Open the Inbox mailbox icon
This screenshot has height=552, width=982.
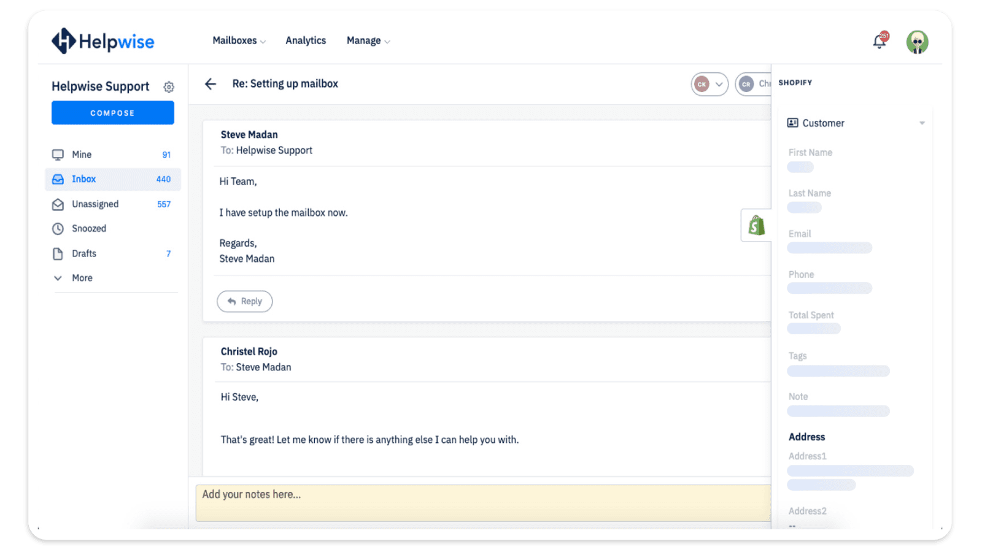pyautogui.click(x=58, y=178)
